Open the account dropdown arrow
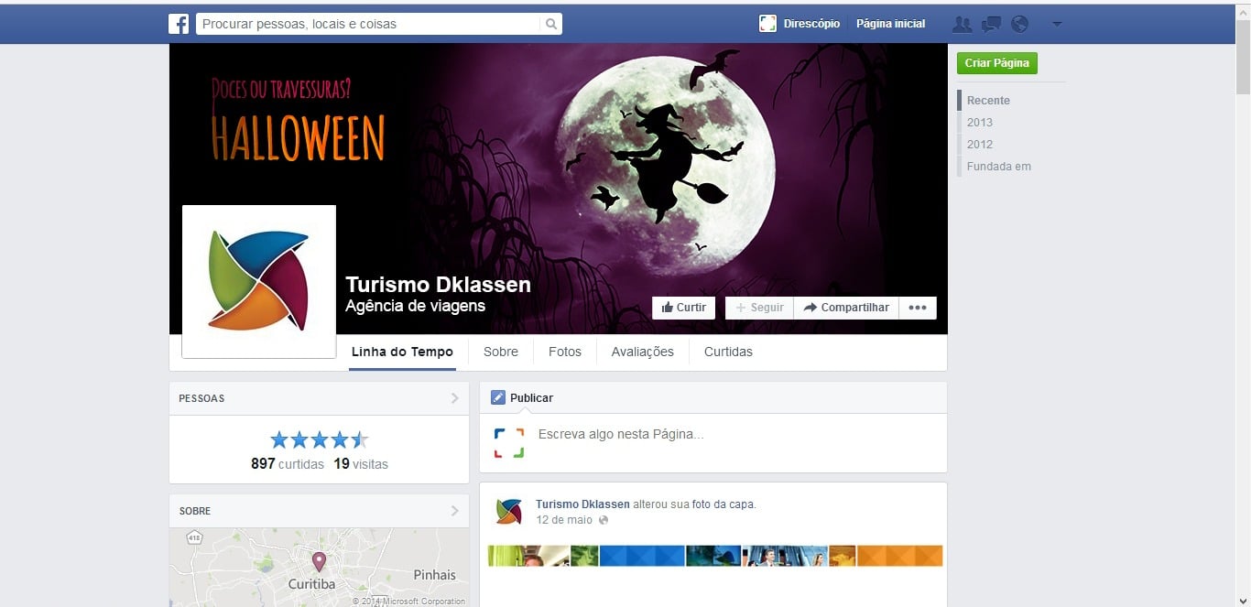Viewport: 1251px width, 607px height. point(1057,25)
